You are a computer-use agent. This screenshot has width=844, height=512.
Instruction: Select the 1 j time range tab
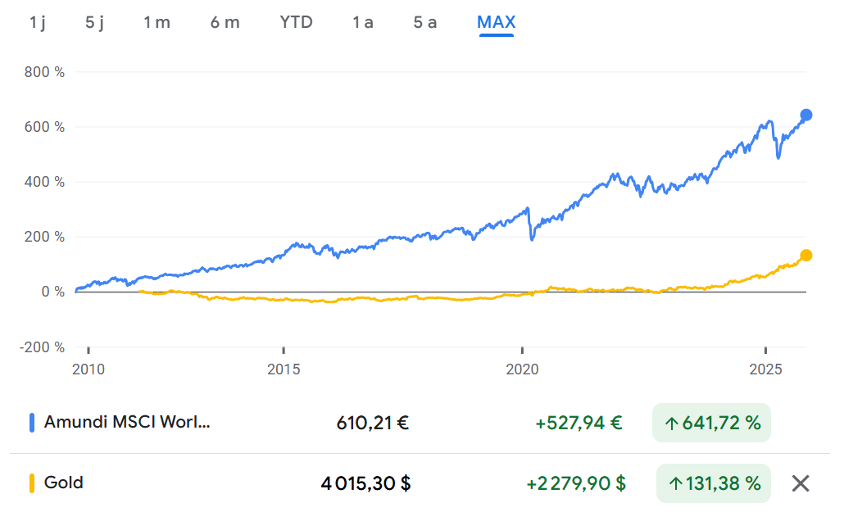pyautogui.click(x=38, y=22)
